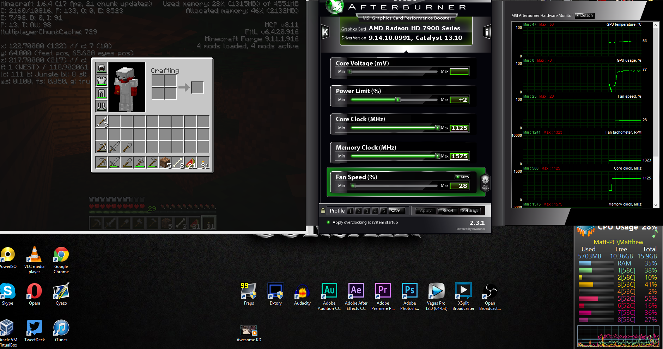Select the Google Chrome desktop icon
663x349 pixels.
[61, 260]
